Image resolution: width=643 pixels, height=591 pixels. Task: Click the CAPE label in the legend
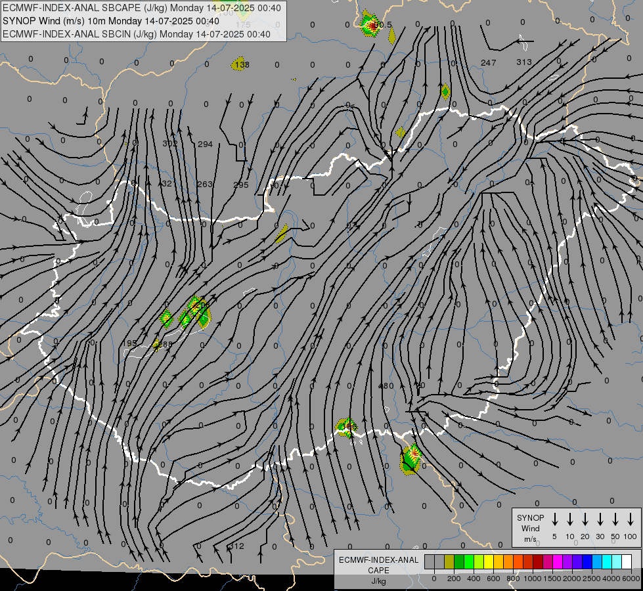click(x=378, y=571)
